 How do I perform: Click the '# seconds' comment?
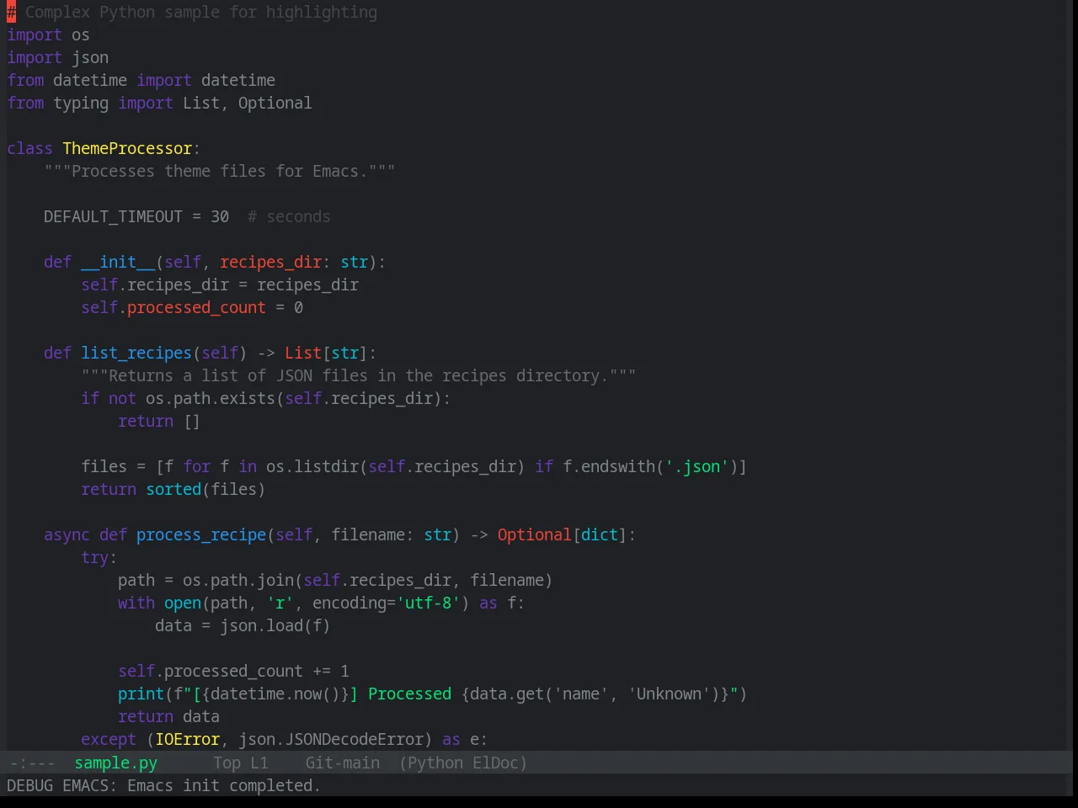point(289,216)
